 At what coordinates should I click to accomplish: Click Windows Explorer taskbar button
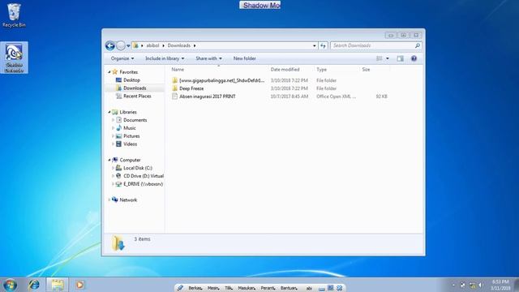(58, 285)
